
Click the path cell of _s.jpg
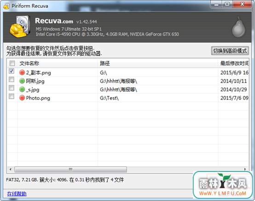tap(119, 89)
